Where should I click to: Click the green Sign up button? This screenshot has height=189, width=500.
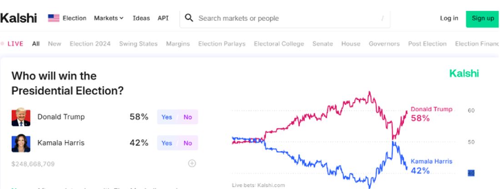(483, 19)
